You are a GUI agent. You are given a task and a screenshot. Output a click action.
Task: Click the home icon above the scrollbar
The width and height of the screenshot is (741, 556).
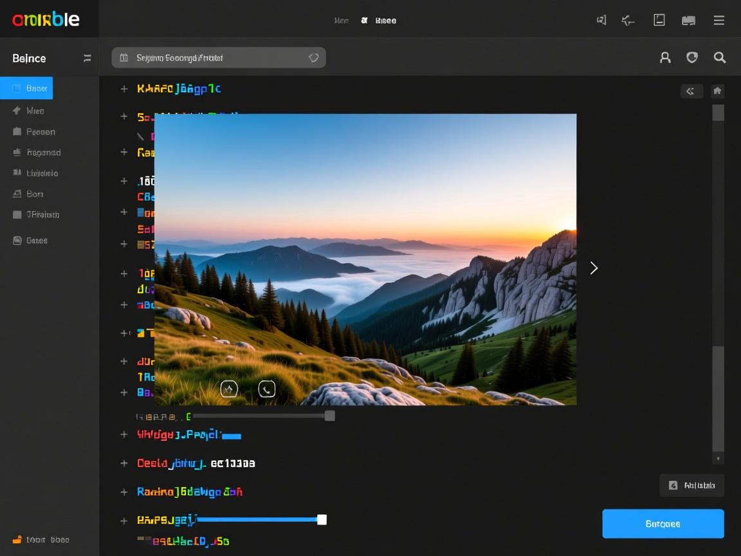coord(717,91)
